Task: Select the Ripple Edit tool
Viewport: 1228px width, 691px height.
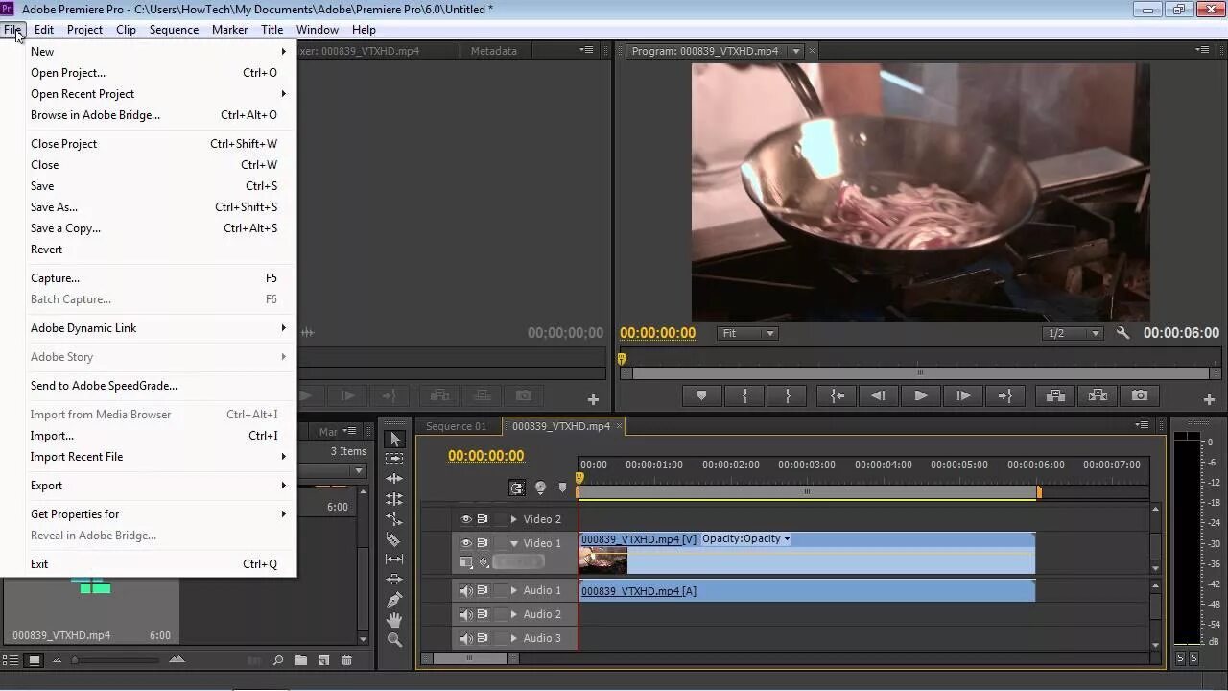Action: [x=394, y=479]
